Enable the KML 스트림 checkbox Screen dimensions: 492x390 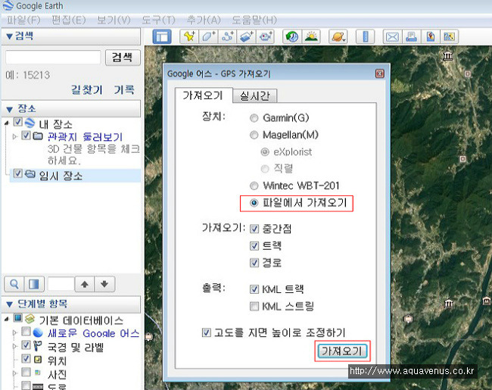point(254,306)
